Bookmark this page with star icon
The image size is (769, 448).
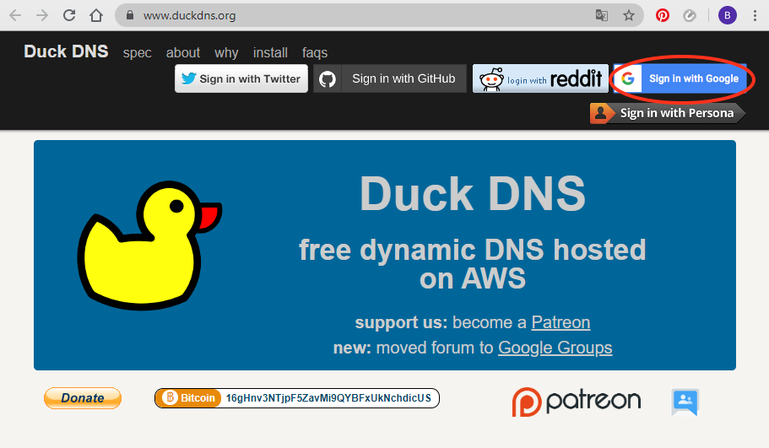[x=629, y=16]
